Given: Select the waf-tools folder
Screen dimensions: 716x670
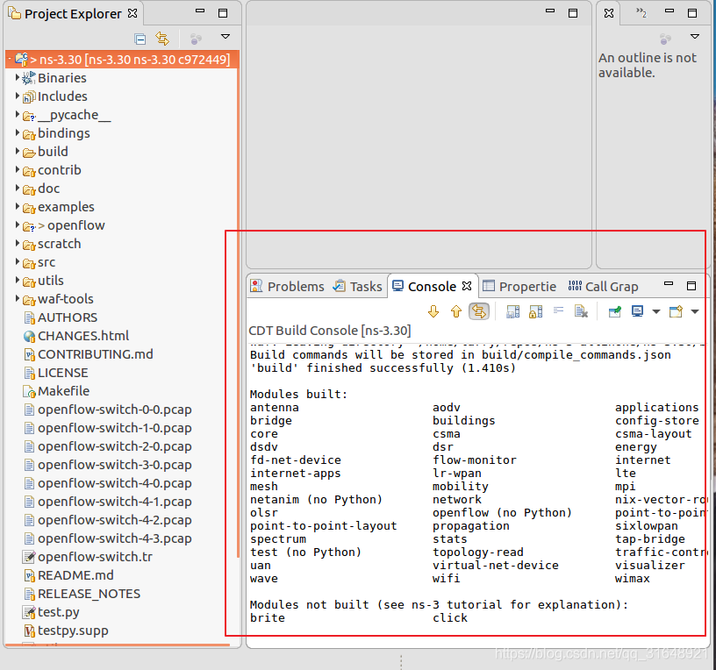Looking at the screenshot, I should pyautogui.click(x=66, y=299).
